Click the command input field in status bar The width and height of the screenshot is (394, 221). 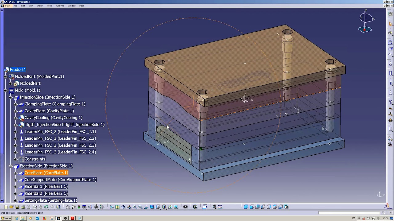click(349, 213)
